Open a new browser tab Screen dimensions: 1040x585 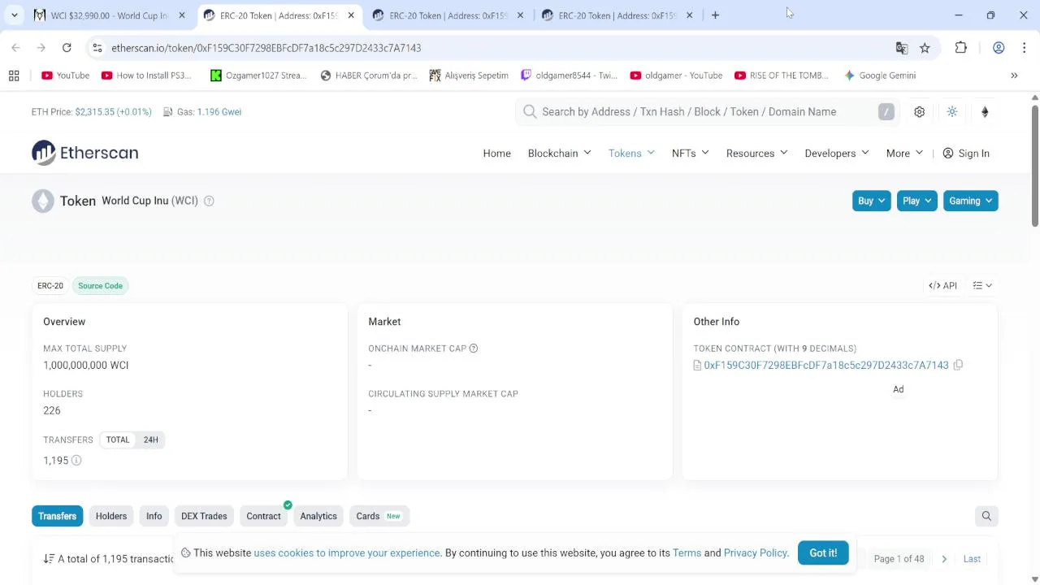click(x=715, y=15)
